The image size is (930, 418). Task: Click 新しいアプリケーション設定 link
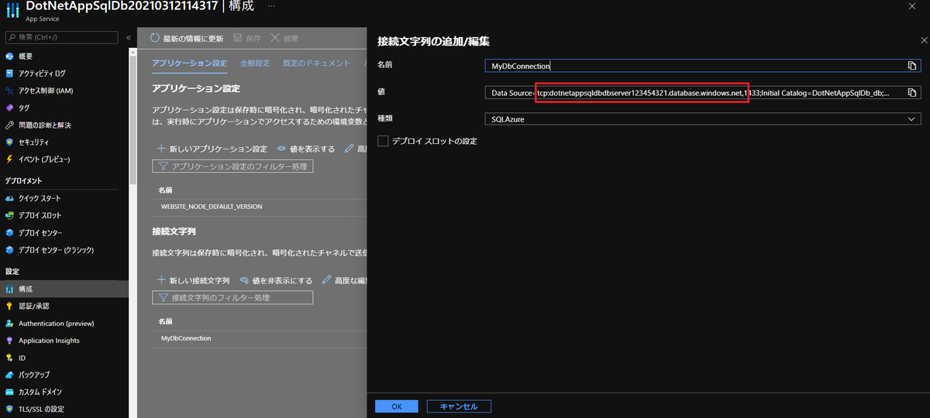coord(212,149)
